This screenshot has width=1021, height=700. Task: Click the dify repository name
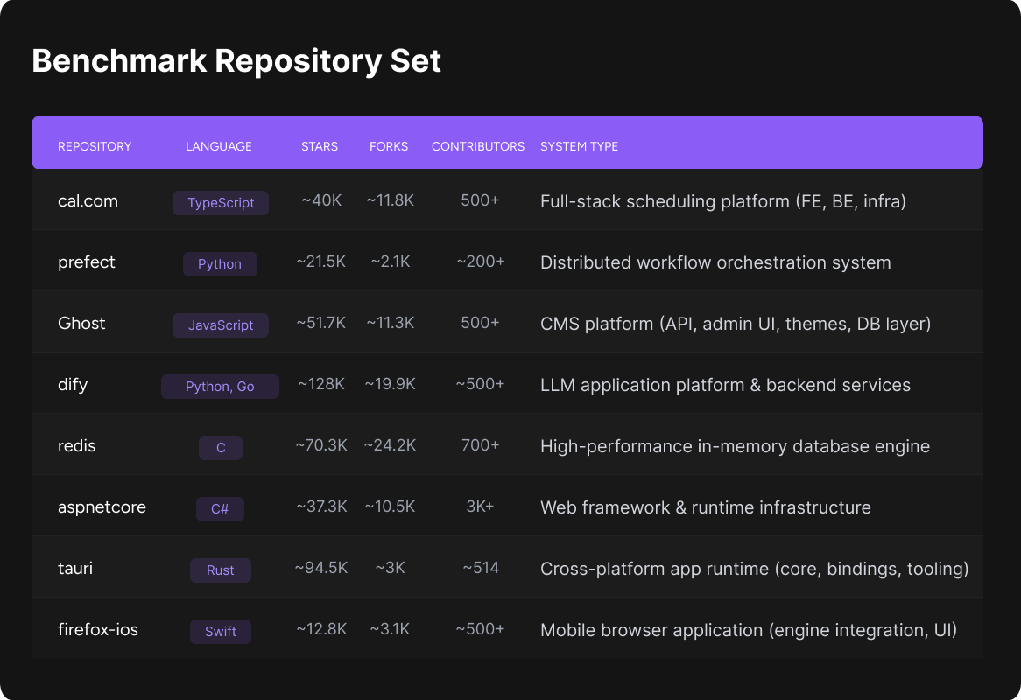pyautogui.click(x=73, y=385)
